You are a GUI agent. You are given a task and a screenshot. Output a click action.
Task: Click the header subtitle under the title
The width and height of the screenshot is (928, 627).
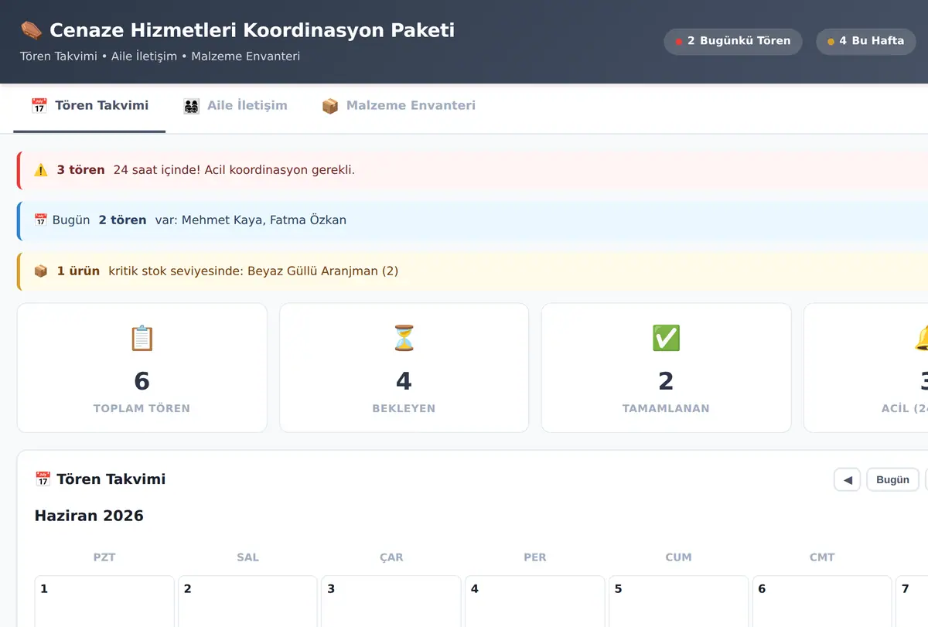(160, 56)
